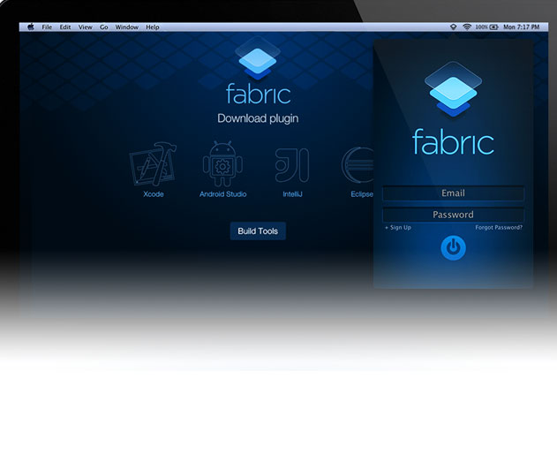Select the Eclipse plugin icon
Screen dimensions: 557x461
pyautogui.click(x=358, y=165)
